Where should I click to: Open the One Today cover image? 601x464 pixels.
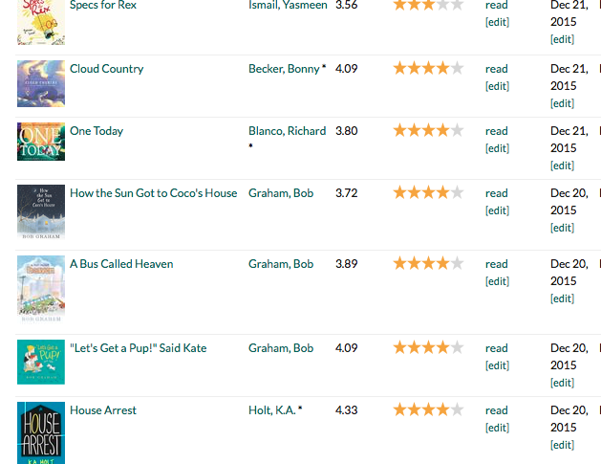tap(41, 142)
